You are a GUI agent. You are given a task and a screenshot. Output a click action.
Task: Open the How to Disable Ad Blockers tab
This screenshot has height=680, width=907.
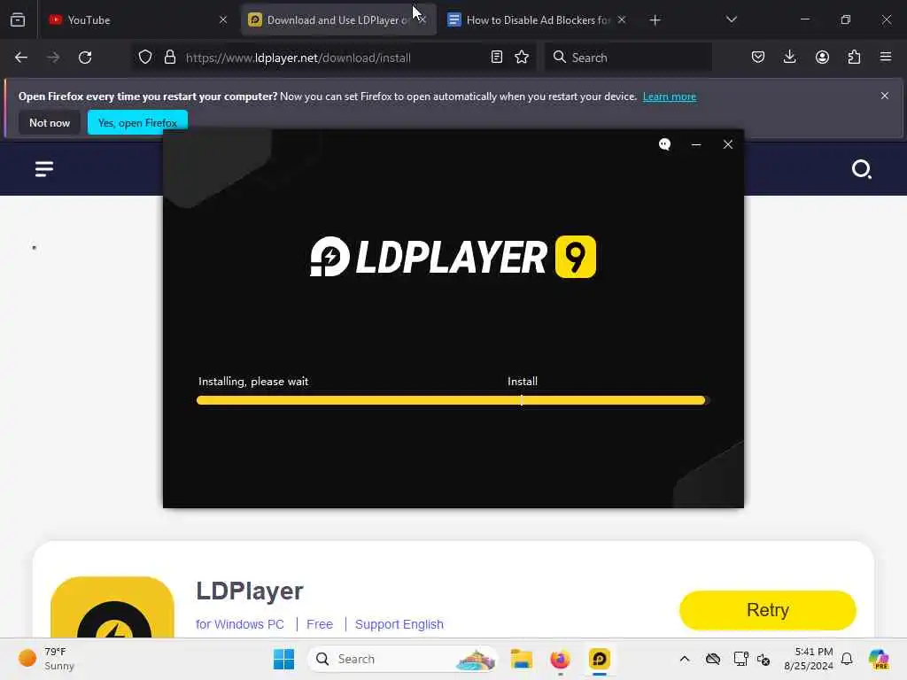click(536, 19)
